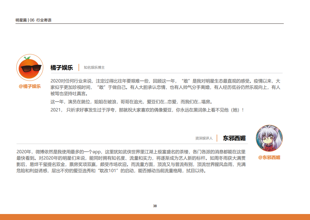Click the title 资深娱评人
The width and height of the screenshot is (310, 220).
(204, 138)
